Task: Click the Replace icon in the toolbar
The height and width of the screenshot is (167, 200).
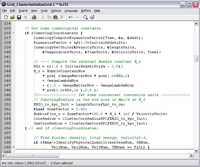Action: click(x=92, y=17)
